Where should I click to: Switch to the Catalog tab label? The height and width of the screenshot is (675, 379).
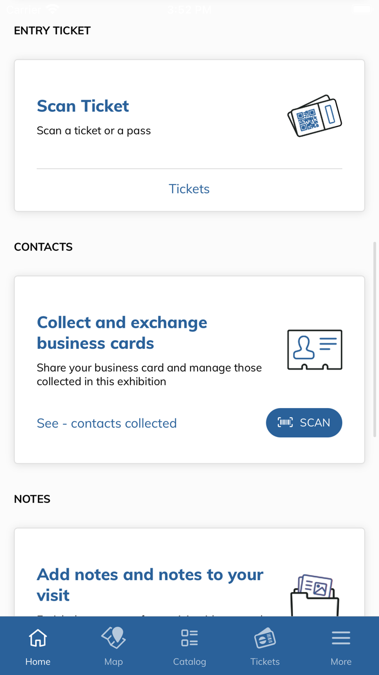point(190,661)
